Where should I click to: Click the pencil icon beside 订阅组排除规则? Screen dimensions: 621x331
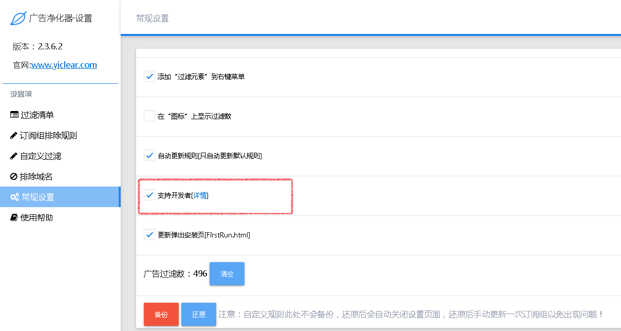(14, 136)
